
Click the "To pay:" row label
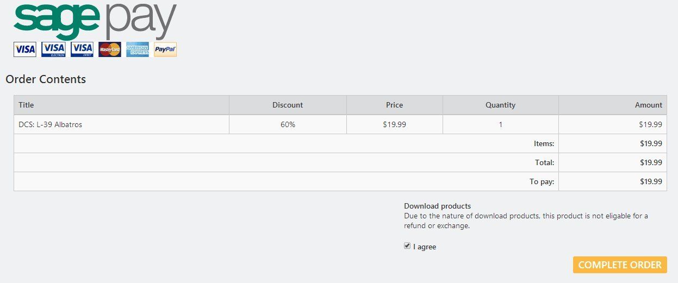click(x=542, y=181)
